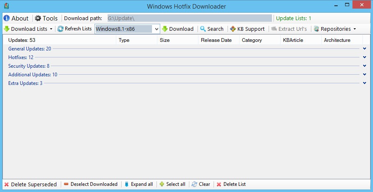Expand the General Updates: 20 group chevron
Image resolution: width=373 pixels, height=192 pixels.
pyautogui.click(x=365, y=48)
